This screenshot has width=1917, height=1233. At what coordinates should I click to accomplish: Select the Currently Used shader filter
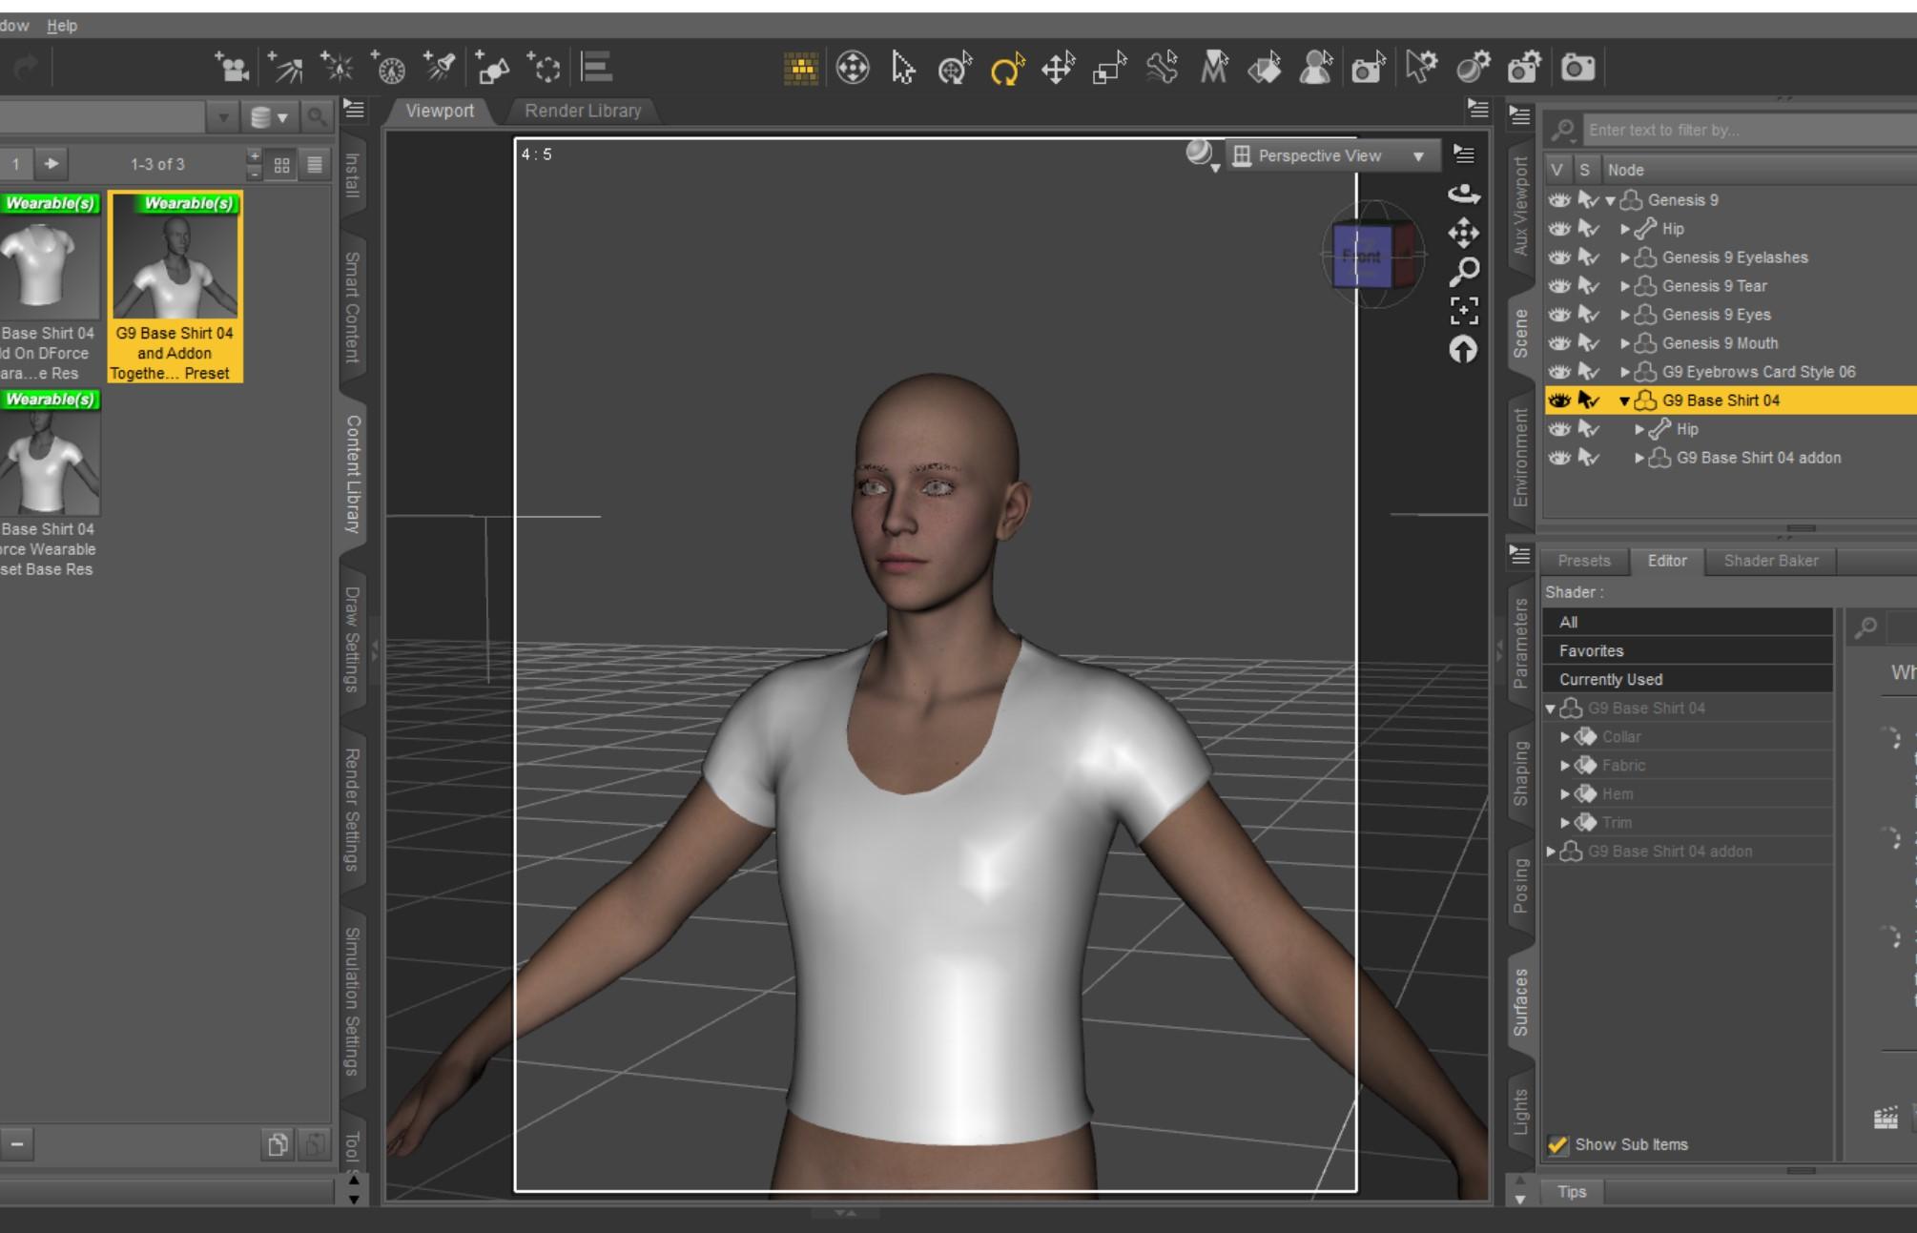[1611, 679]
